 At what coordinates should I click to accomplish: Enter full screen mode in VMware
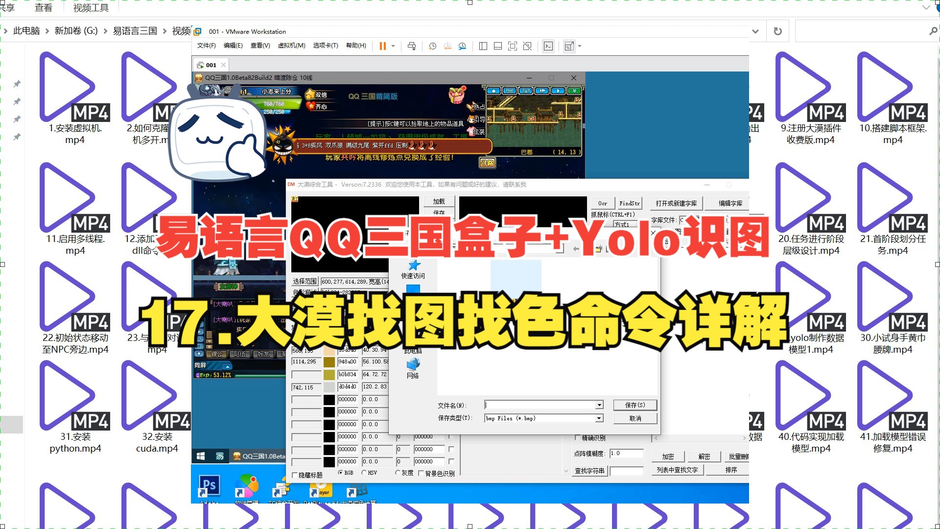513,46
